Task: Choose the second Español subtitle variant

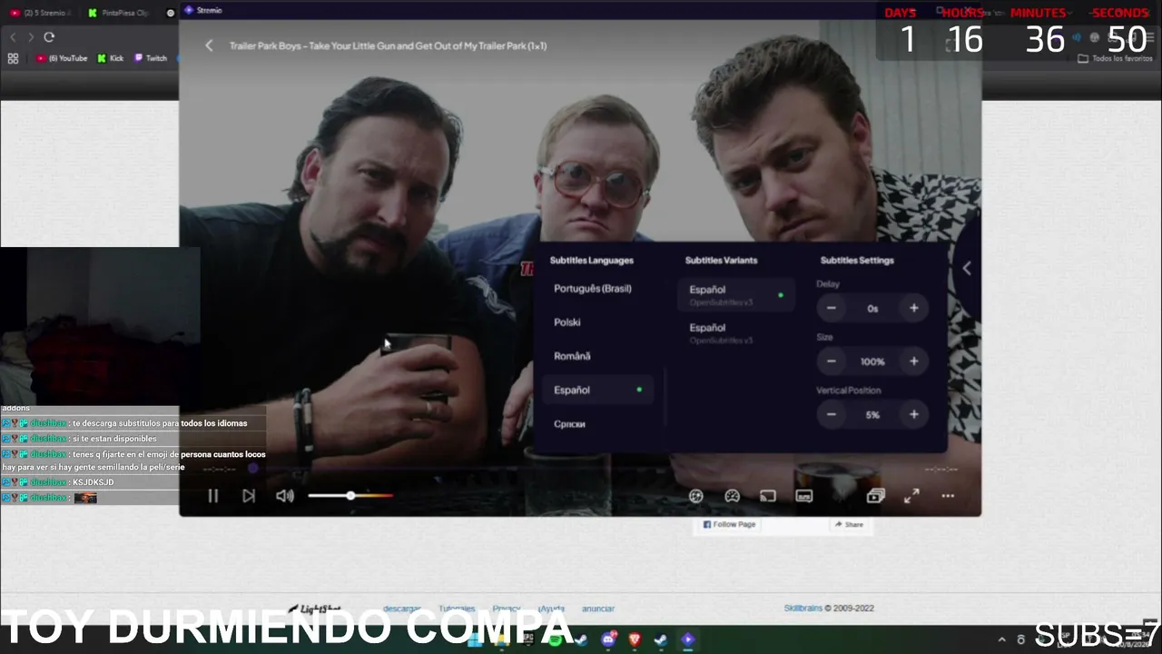Action: point(736,332)
